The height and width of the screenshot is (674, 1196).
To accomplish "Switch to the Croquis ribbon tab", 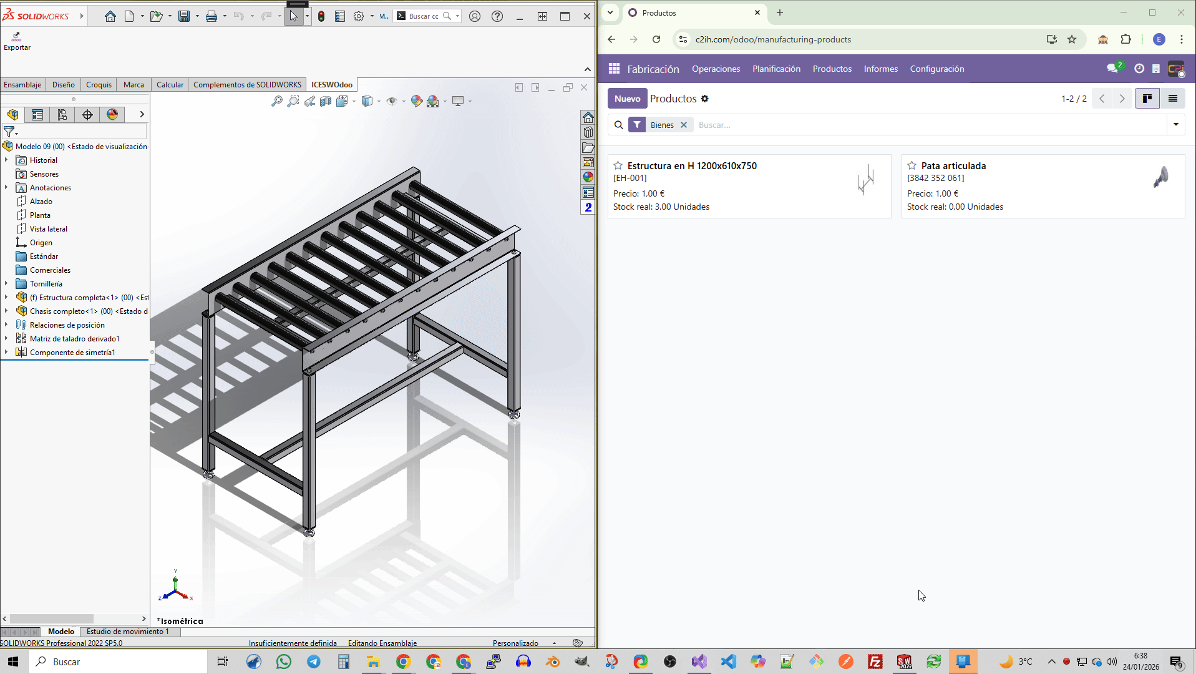I will click(99, 85).
